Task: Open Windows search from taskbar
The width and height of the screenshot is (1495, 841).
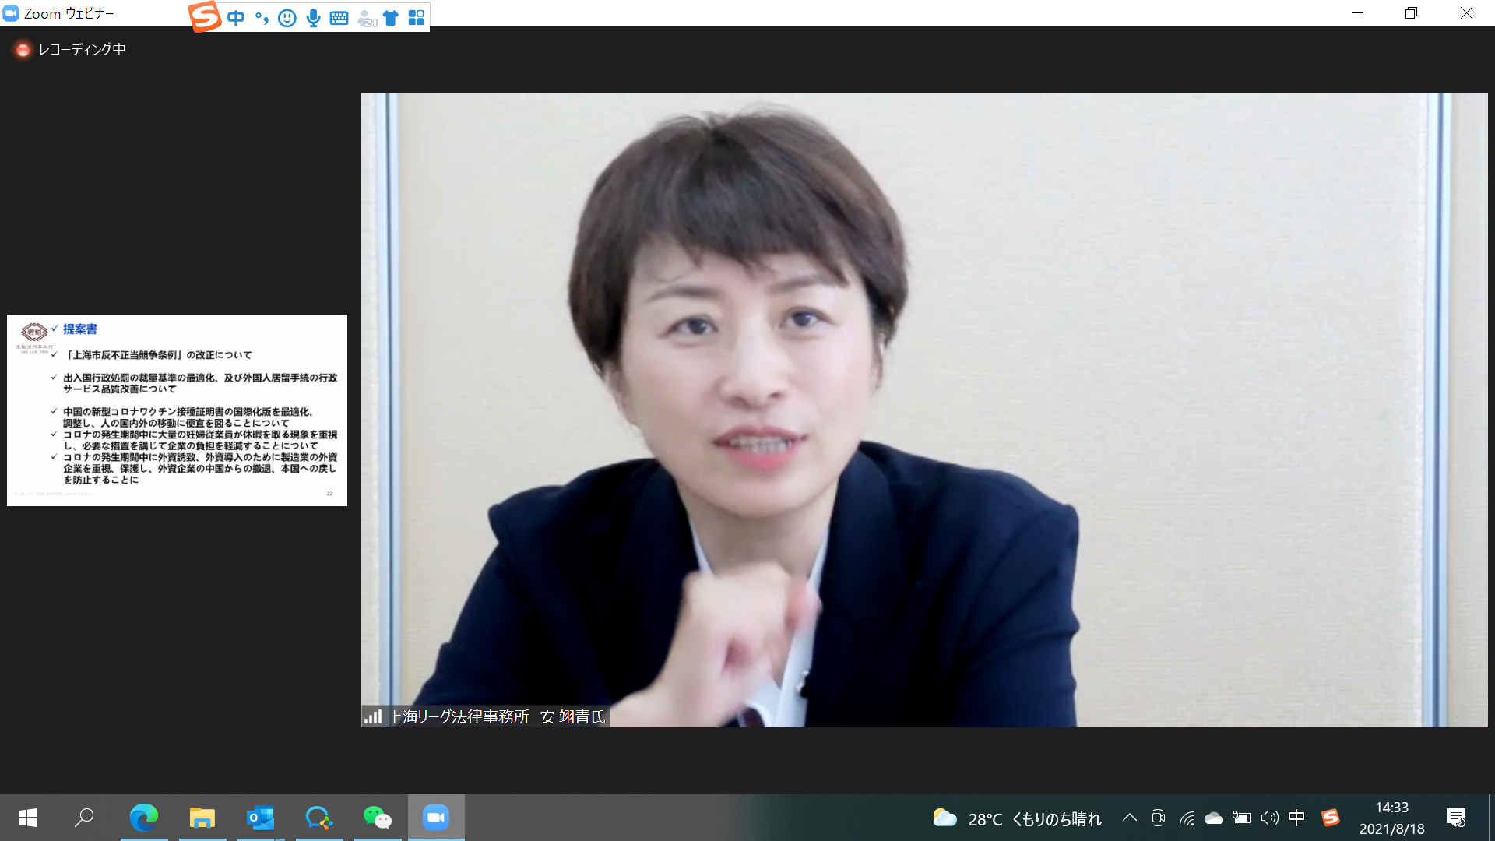Action: (x=84, y=818)
